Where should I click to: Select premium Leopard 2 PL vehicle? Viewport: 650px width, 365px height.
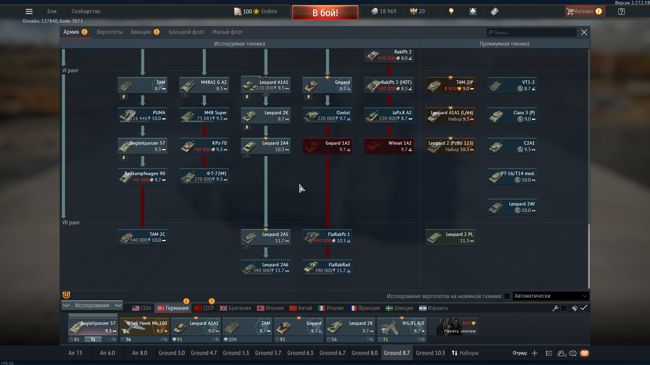(x=451, y=237)
